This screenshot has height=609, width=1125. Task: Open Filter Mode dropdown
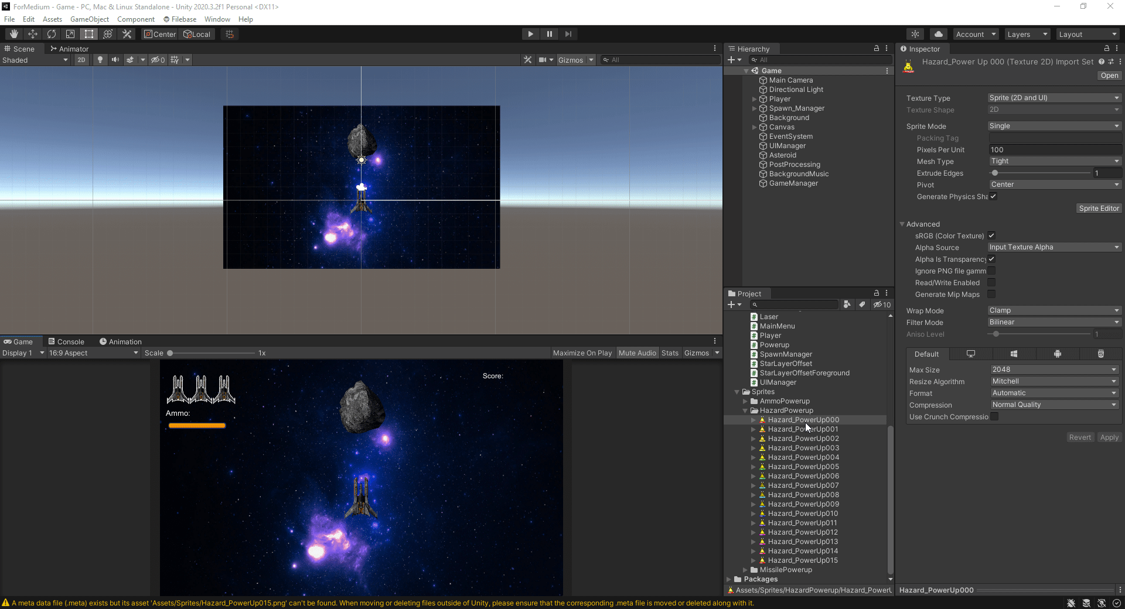(x=1054, y=322)
